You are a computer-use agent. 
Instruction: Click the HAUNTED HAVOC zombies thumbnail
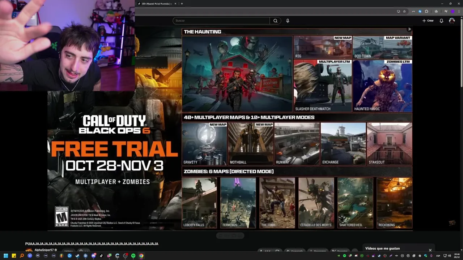point(382,86)
